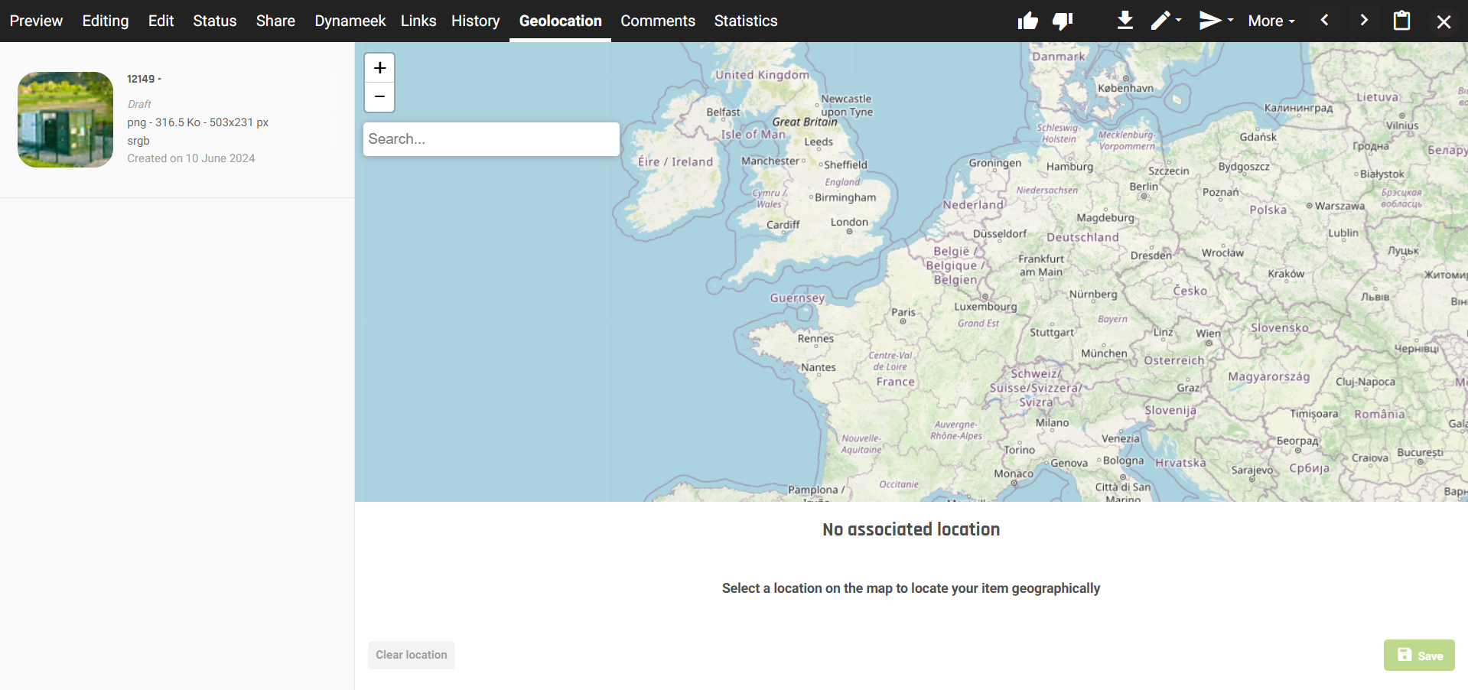Open the Statistics tab
Viewport: 1468px width, 690px height.
[745, 21]
